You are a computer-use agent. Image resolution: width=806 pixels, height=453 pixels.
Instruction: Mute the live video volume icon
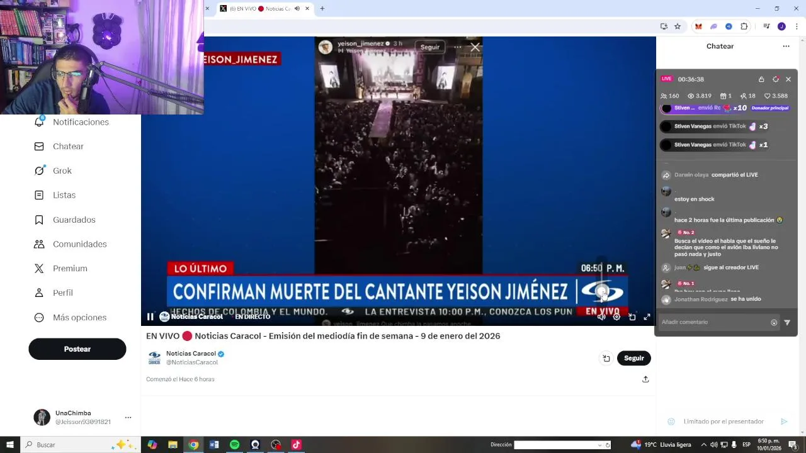601,317
